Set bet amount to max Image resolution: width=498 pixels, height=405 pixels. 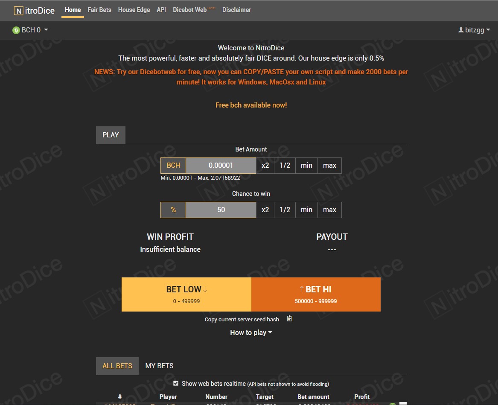pos(330,166)
